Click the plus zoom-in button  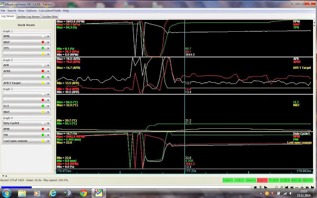[302, 187]
